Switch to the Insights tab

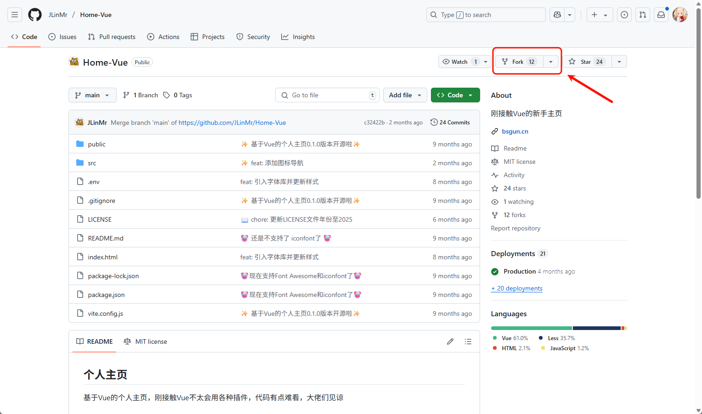pos(298,37)
